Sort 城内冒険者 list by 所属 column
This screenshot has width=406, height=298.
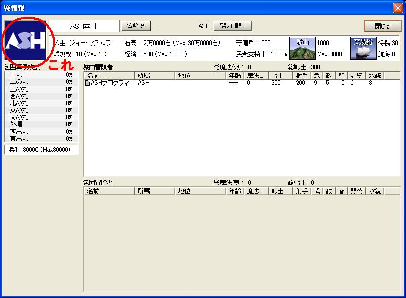coord(155,75)
